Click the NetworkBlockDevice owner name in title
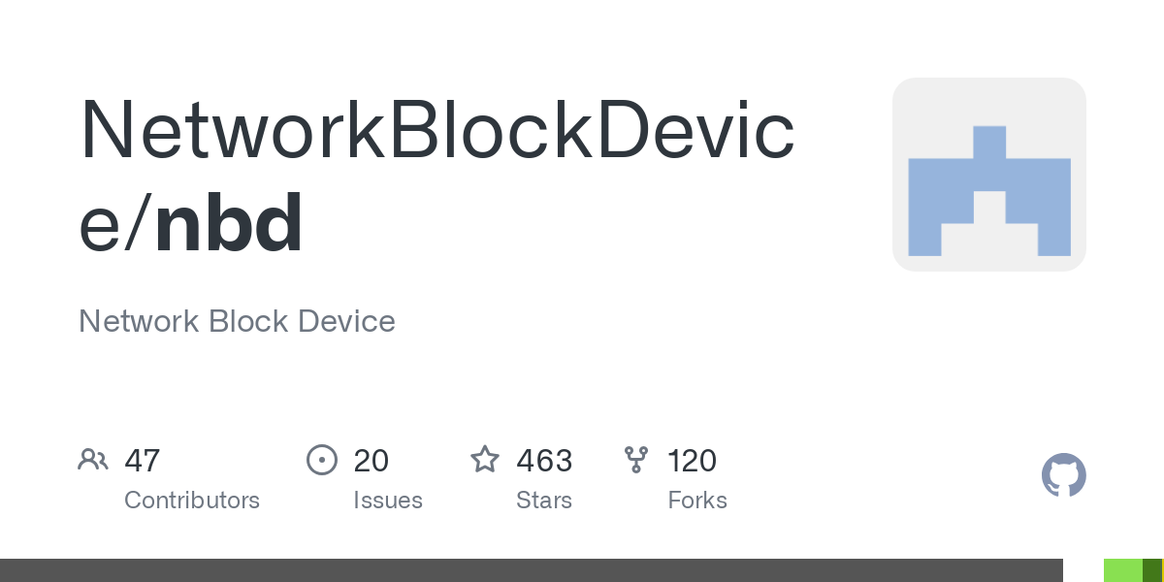Image resolution: width=1164 pixels, height=582 pixels. tap(436, 129)
